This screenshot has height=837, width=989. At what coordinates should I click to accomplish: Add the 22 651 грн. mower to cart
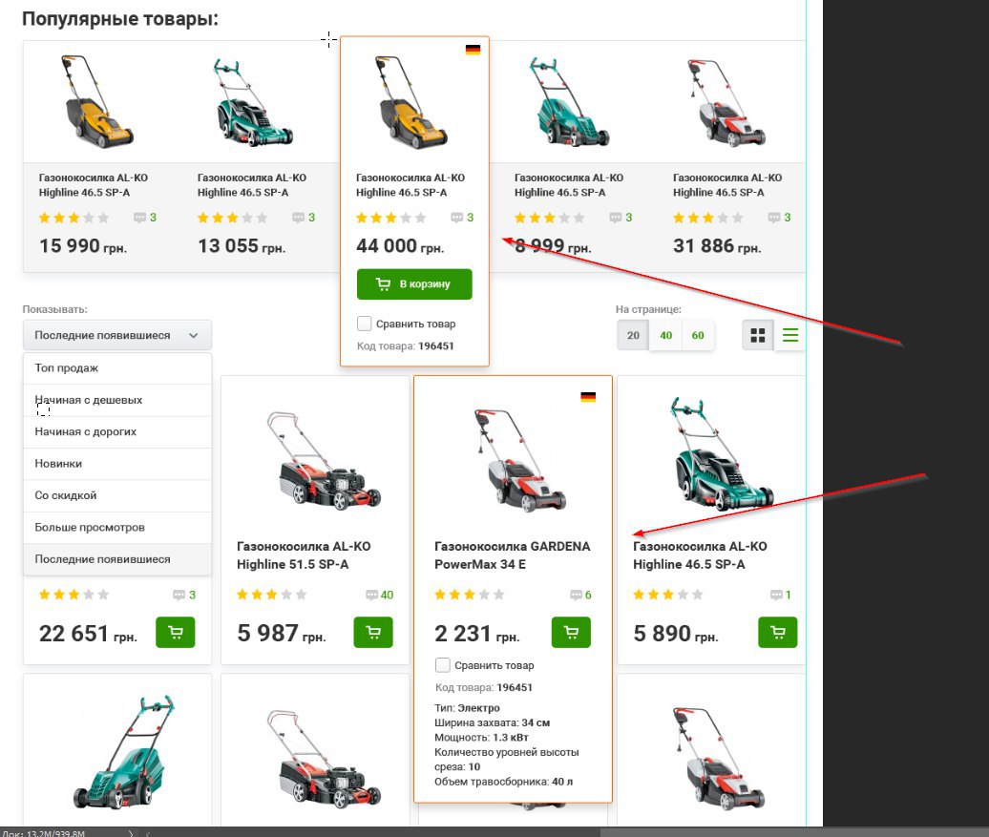(176, 632)
